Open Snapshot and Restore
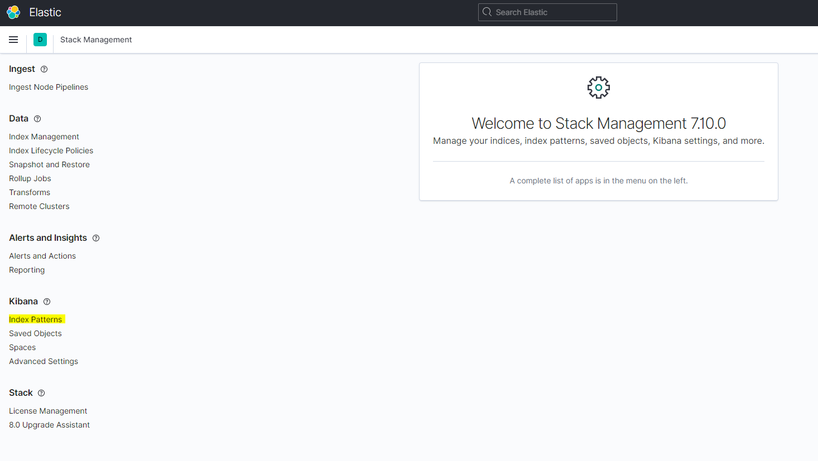 click(x=49, y=164)
